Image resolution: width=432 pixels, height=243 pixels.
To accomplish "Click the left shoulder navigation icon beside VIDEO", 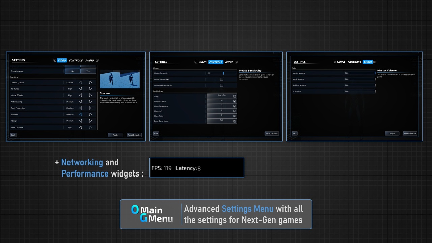I will pos(55,60).
